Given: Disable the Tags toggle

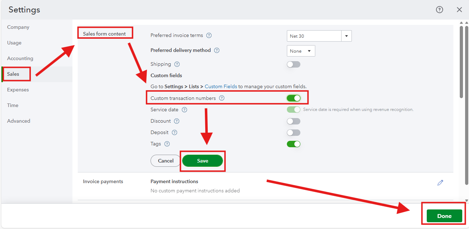Looking at the screenshot, I should point(294,144).
